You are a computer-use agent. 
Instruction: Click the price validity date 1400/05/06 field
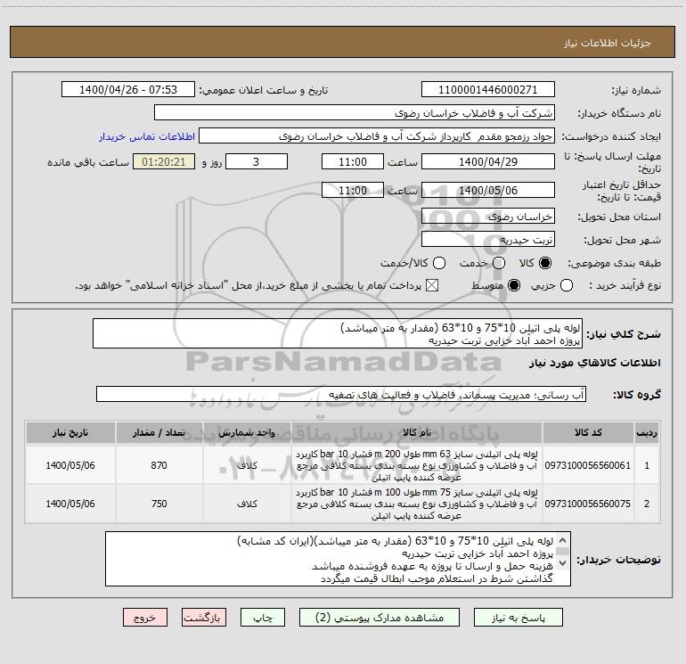click(488, 190)
